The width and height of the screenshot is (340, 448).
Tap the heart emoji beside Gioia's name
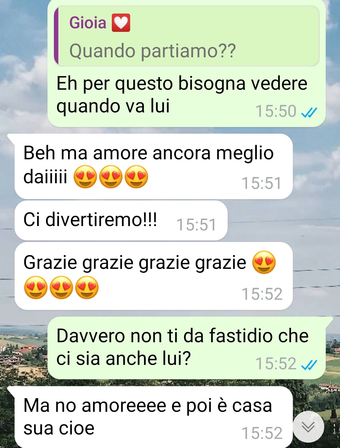click(x=121, y=23)
